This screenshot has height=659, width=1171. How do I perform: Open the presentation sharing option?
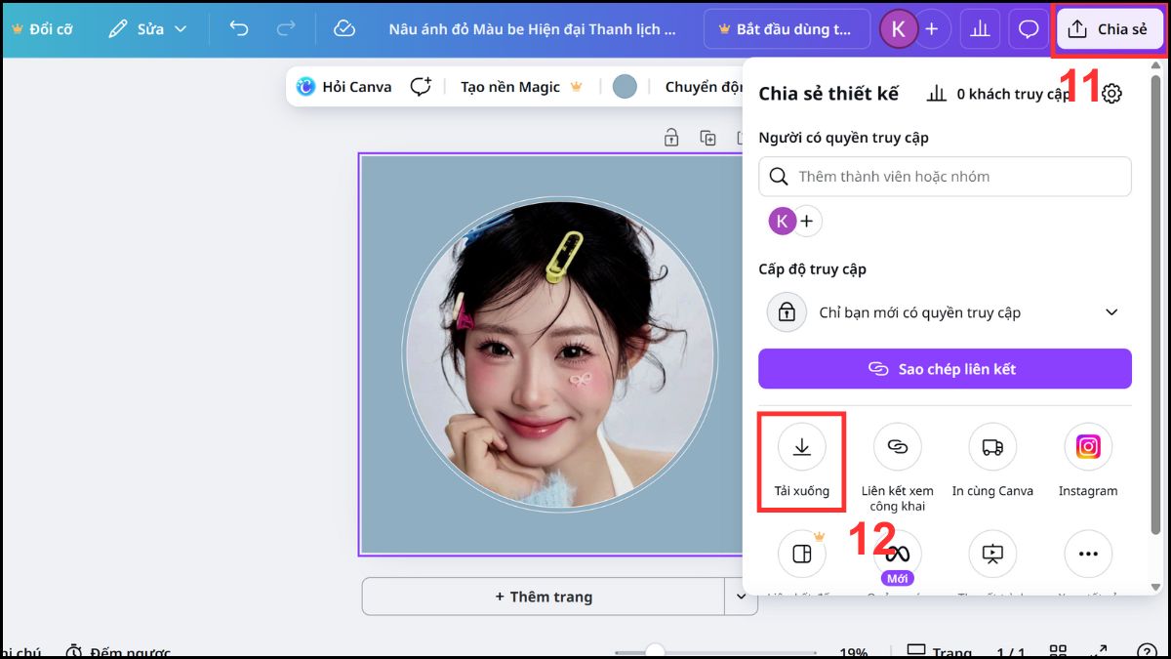[992, 554]
